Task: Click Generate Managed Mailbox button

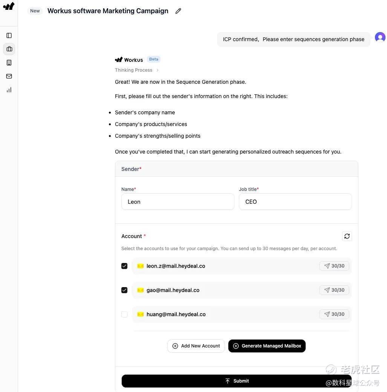Action: point(267,346)
